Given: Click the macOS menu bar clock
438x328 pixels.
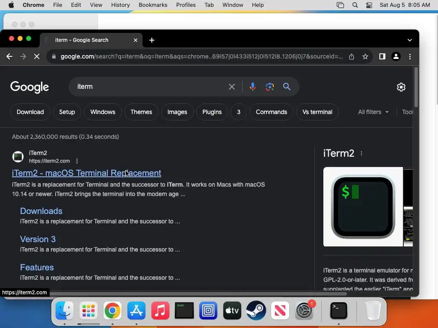Looking at the screenshot, I should (405, 5).
